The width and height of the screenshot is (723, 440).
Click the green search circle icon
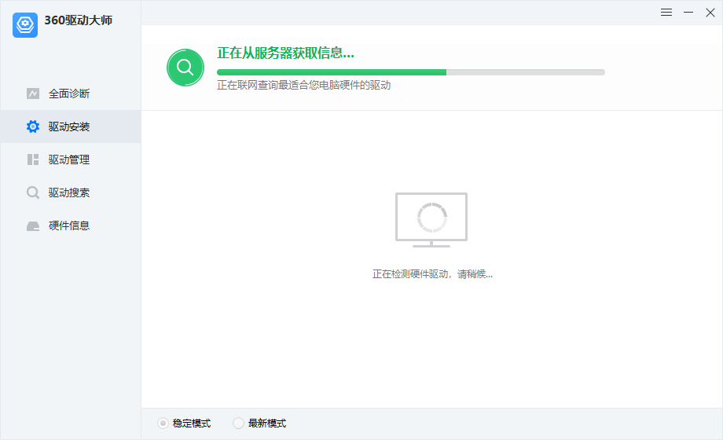[185, 68]
